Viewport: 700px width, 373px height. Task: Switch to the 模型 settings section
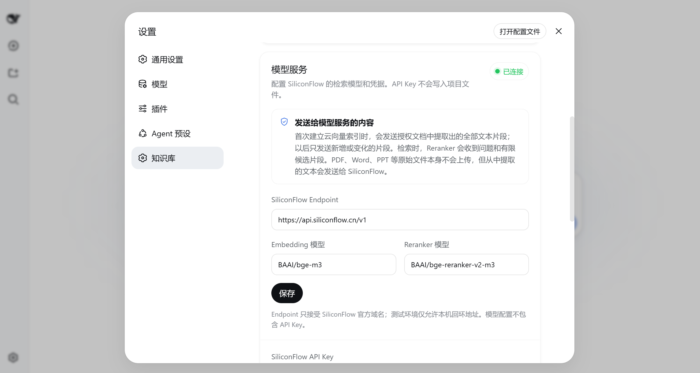tap(177, 84)
